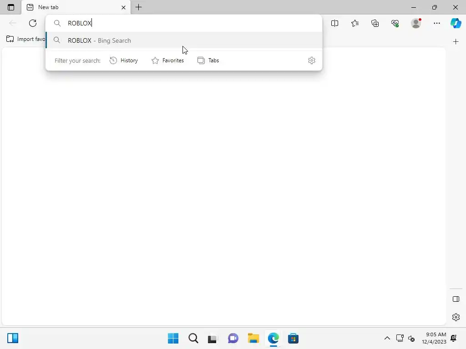Open the Favorites star list icon
The image size is (466, 349).
[x=355, y=23]
